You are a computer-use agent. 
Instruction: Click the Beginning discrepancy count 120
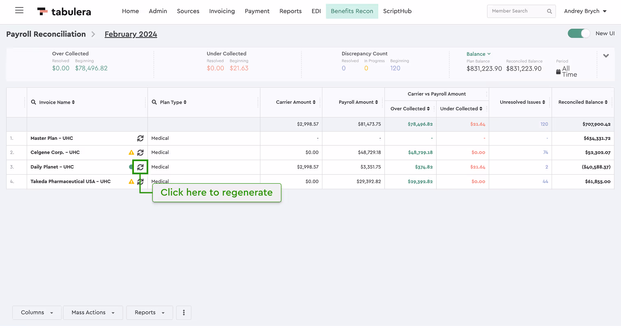[395, 68]
